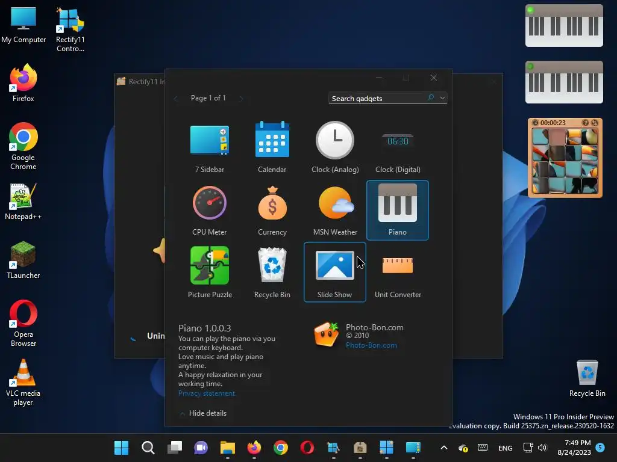
Task: Open Rectify11 Control Center desktop shortcut
Action: (70, 29)
